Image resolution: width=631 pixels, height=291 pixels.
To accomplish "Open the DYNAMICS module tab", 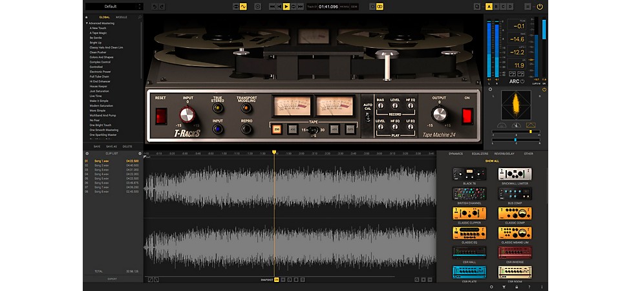I will (x=456, y=154).
